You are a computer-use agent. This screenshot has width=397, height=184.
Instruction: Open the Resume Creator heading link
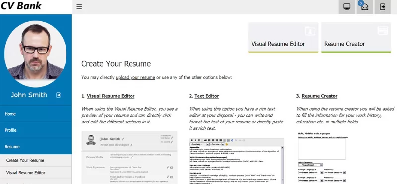click(x=320, y=96)
